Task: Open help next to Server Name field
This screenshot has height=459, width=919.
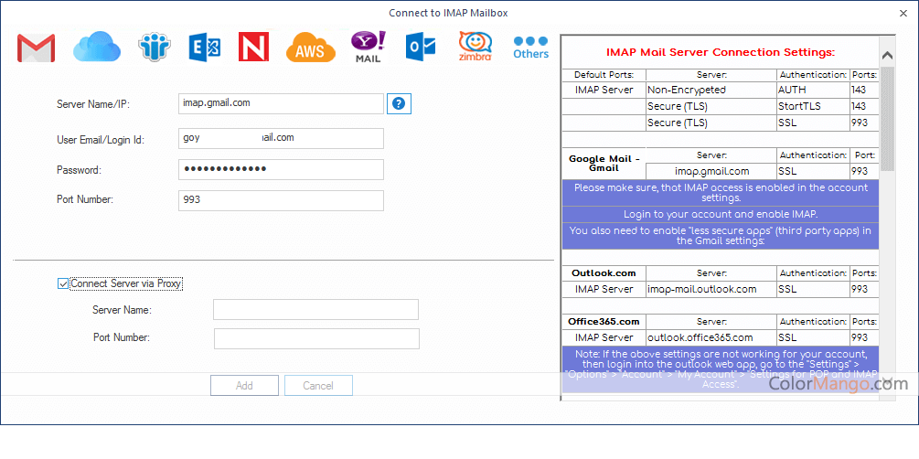Action: click(x=399, y=104)
